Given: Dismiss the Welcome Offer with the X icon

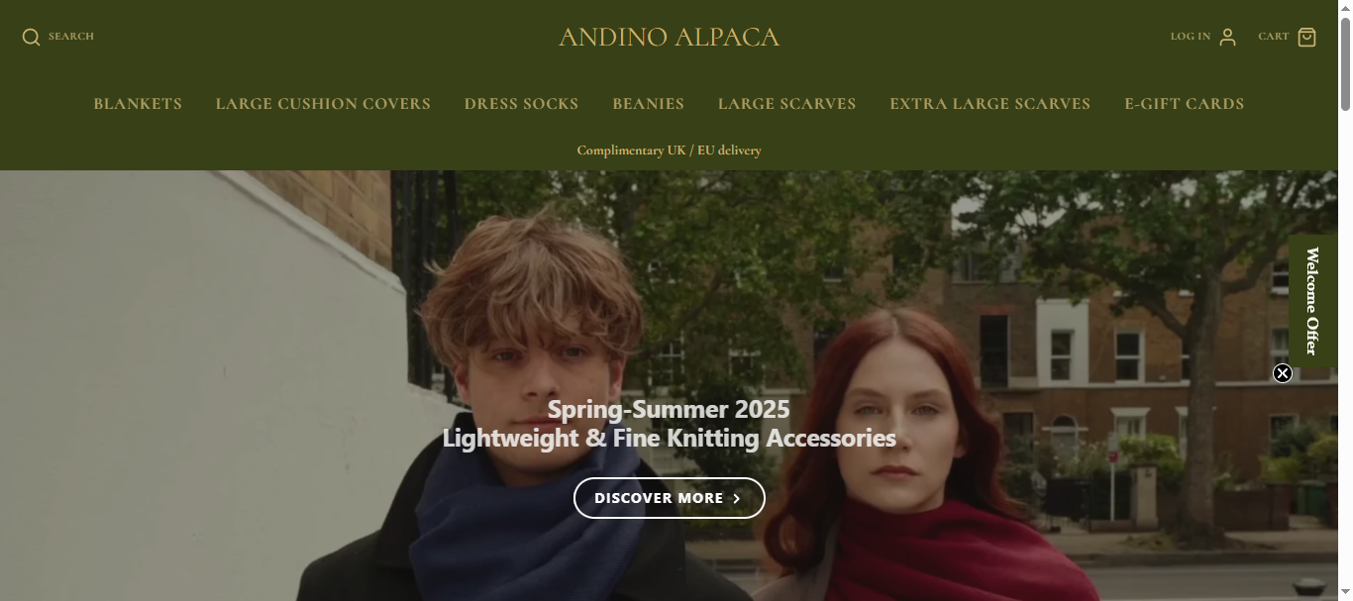Looking at the screenshot, I should tap(1283, 373).
